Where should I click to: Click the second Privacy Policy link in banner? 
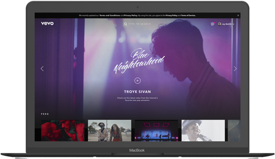pos(172,15)
